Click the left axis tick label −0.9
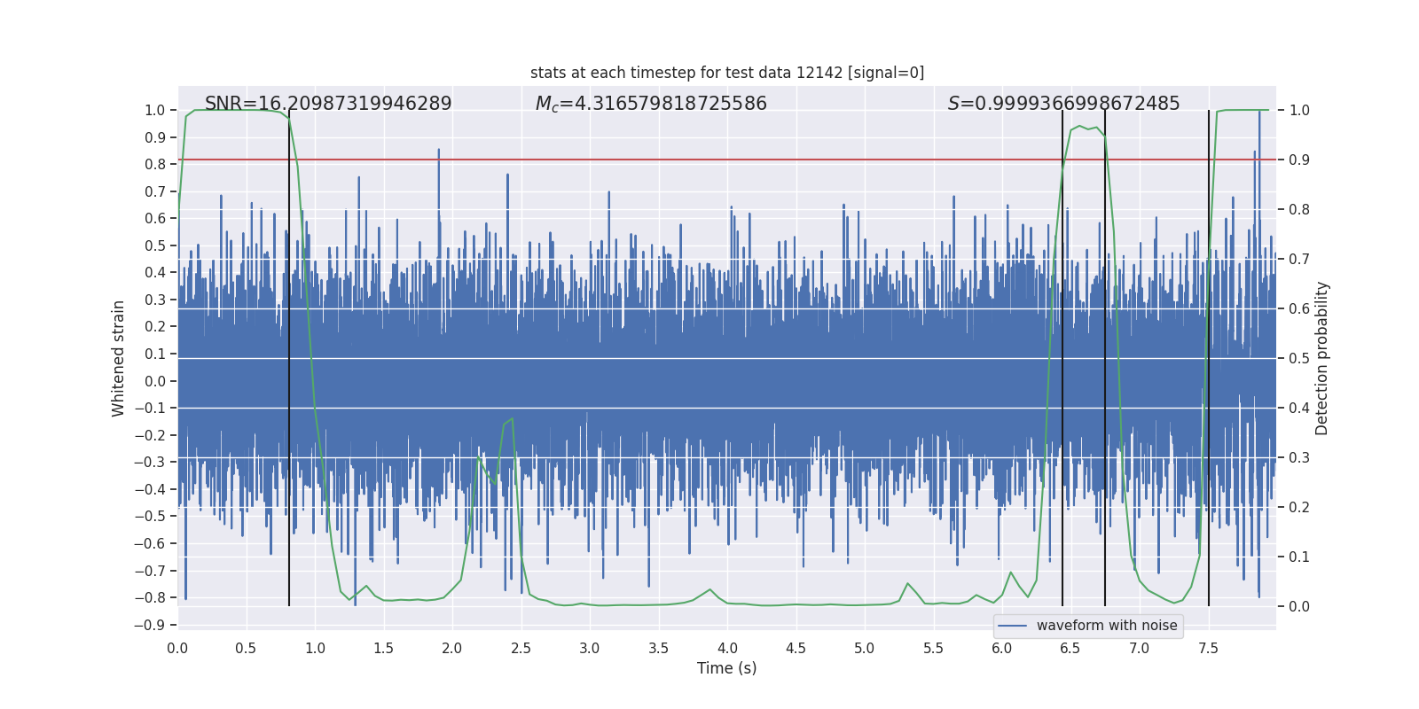This screenshot has height=709, width=1419. (150, 625)
